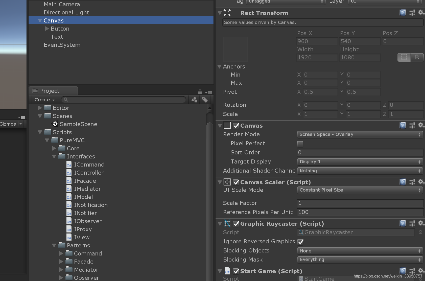Click Search by Type icon in Project
The image size is (425, 281).
pos(194,100)
